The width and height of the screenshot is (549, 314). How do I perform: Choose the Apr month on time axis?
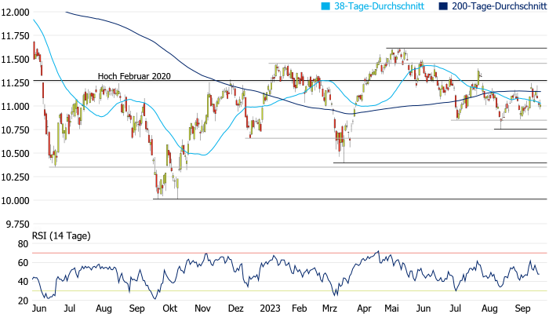click(x=365, y=309)
